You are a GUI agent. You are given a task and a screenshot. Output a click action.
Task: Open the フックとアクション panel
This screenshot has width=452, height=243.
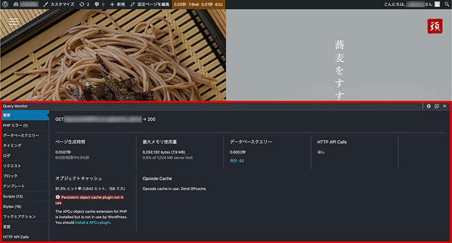coord(25,217)
